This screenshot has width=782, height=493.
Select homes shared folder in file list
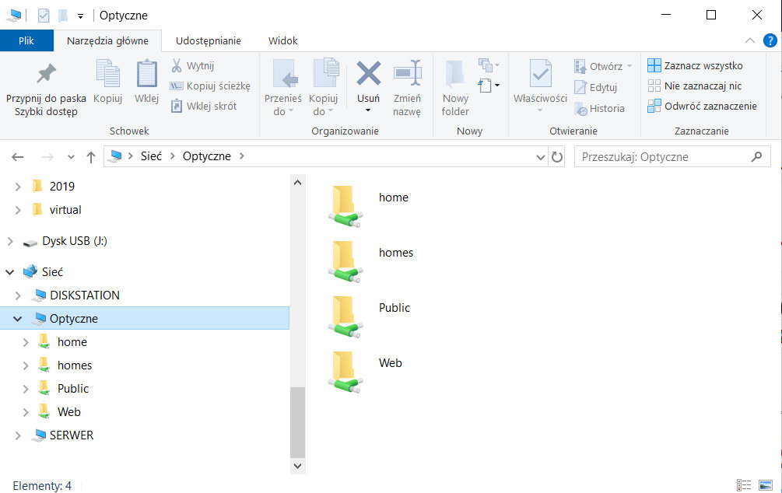tap(371, 260)
